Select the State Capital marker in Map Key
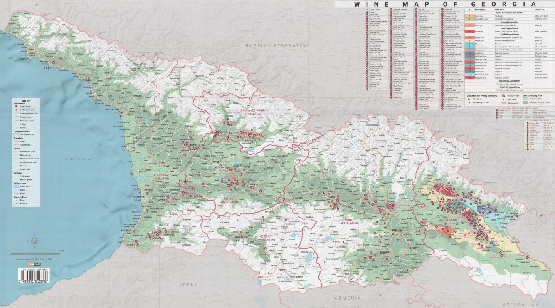 pos(17,106)
